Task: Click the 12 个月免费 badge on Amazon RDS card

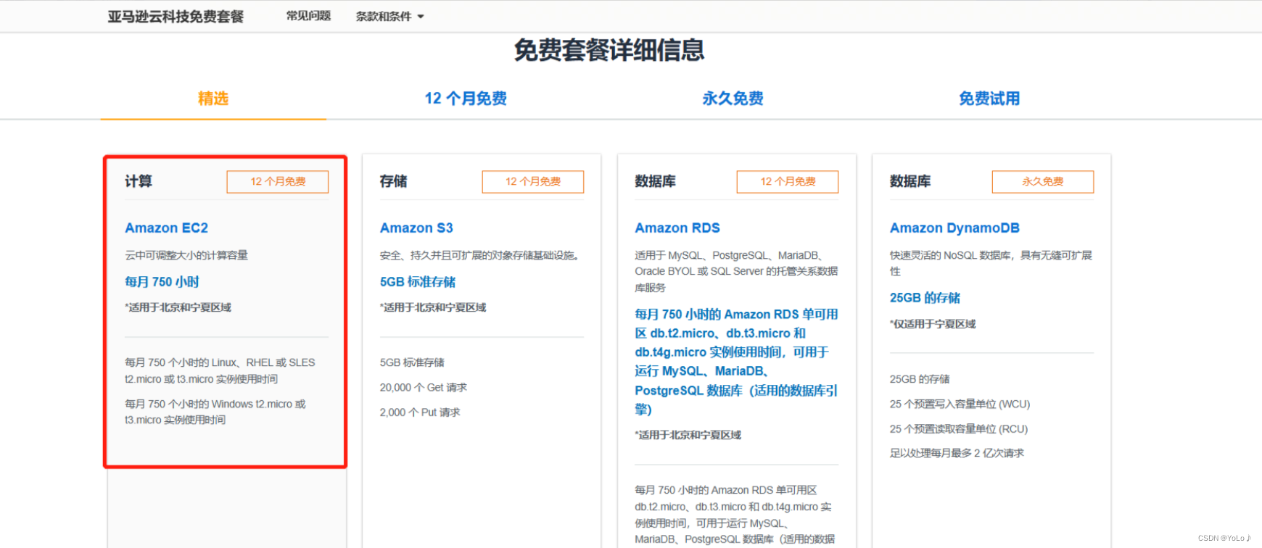Action: pyautogui.click(x=788, y=182)
